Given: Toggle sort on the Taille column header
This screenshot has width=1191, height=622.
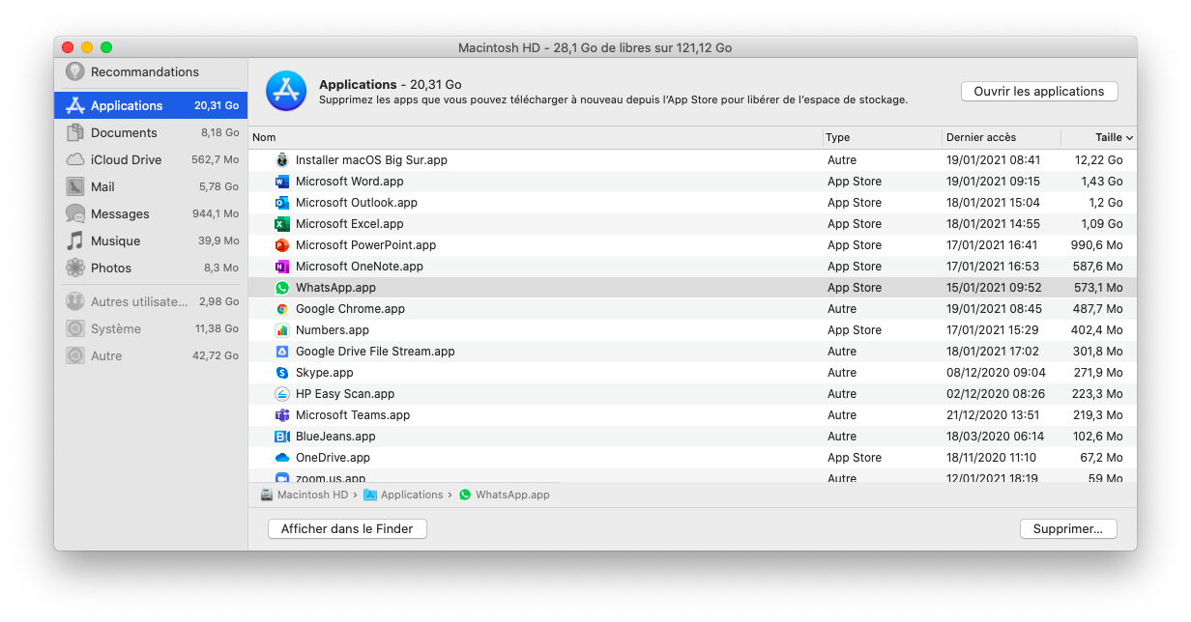Looking at the screenshot, I should [x=1099, y=137].
